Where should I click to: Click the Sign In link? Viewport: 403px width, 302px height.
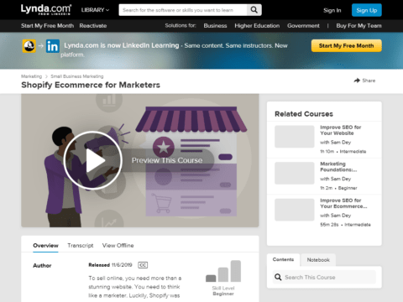[332, 11]
